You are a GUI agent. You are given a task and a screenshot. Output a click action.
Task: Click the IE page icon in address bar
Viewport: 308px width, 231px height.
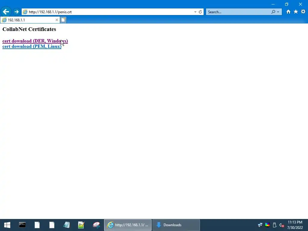(25, 12)
